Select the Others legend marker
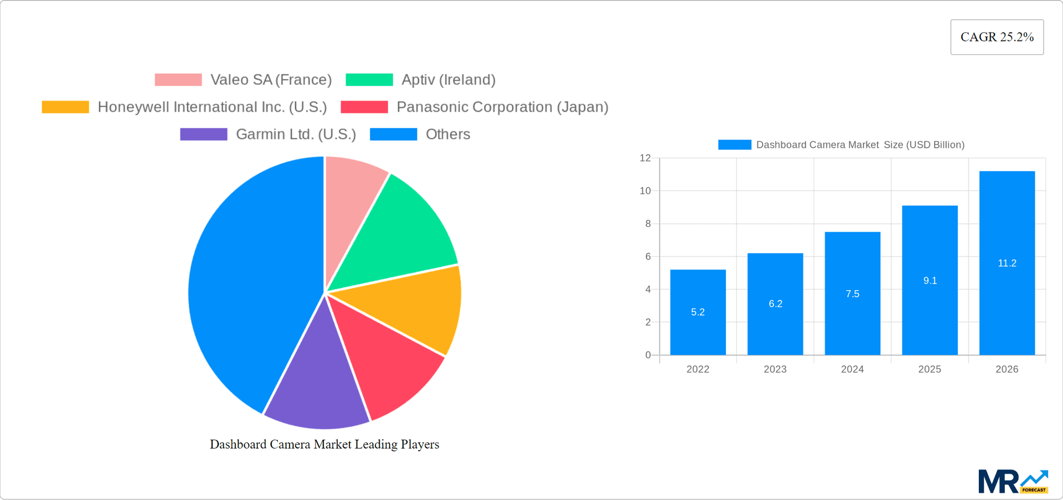 coord(394,133)
